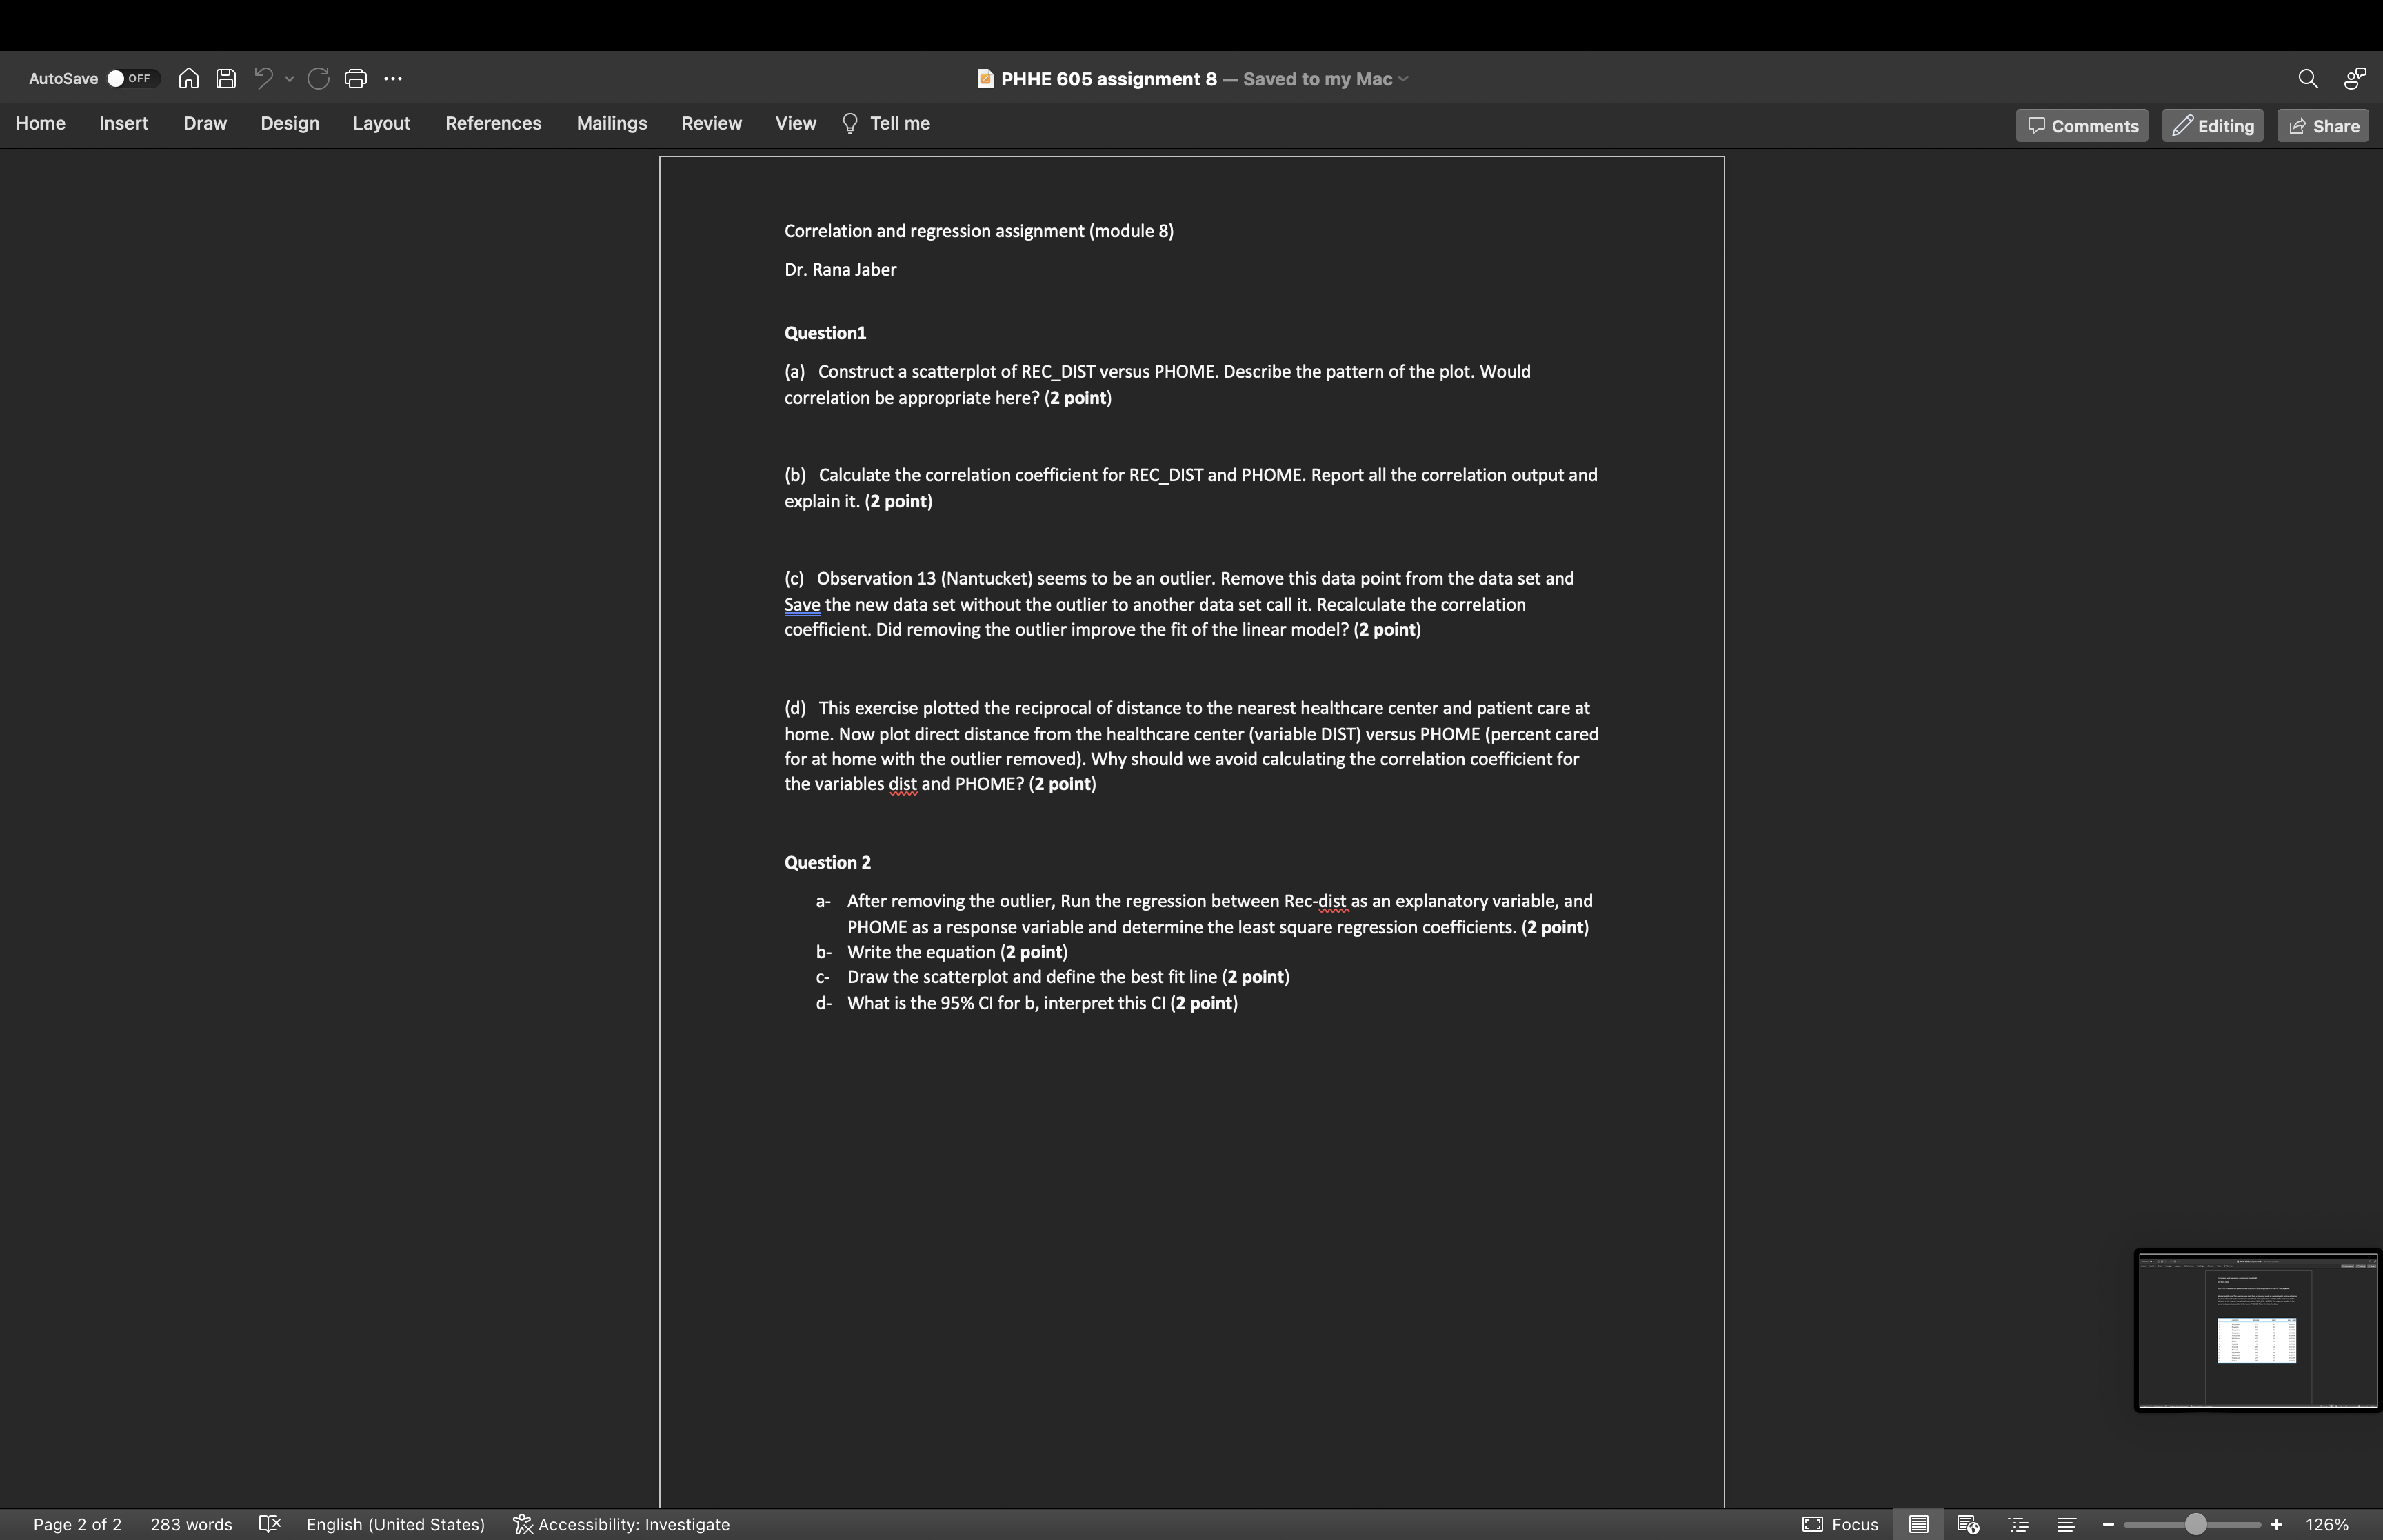Click the Redo icon in the Quick Access toolbar
Screen dimensions: 2383x1540
[x=319, y=78]
